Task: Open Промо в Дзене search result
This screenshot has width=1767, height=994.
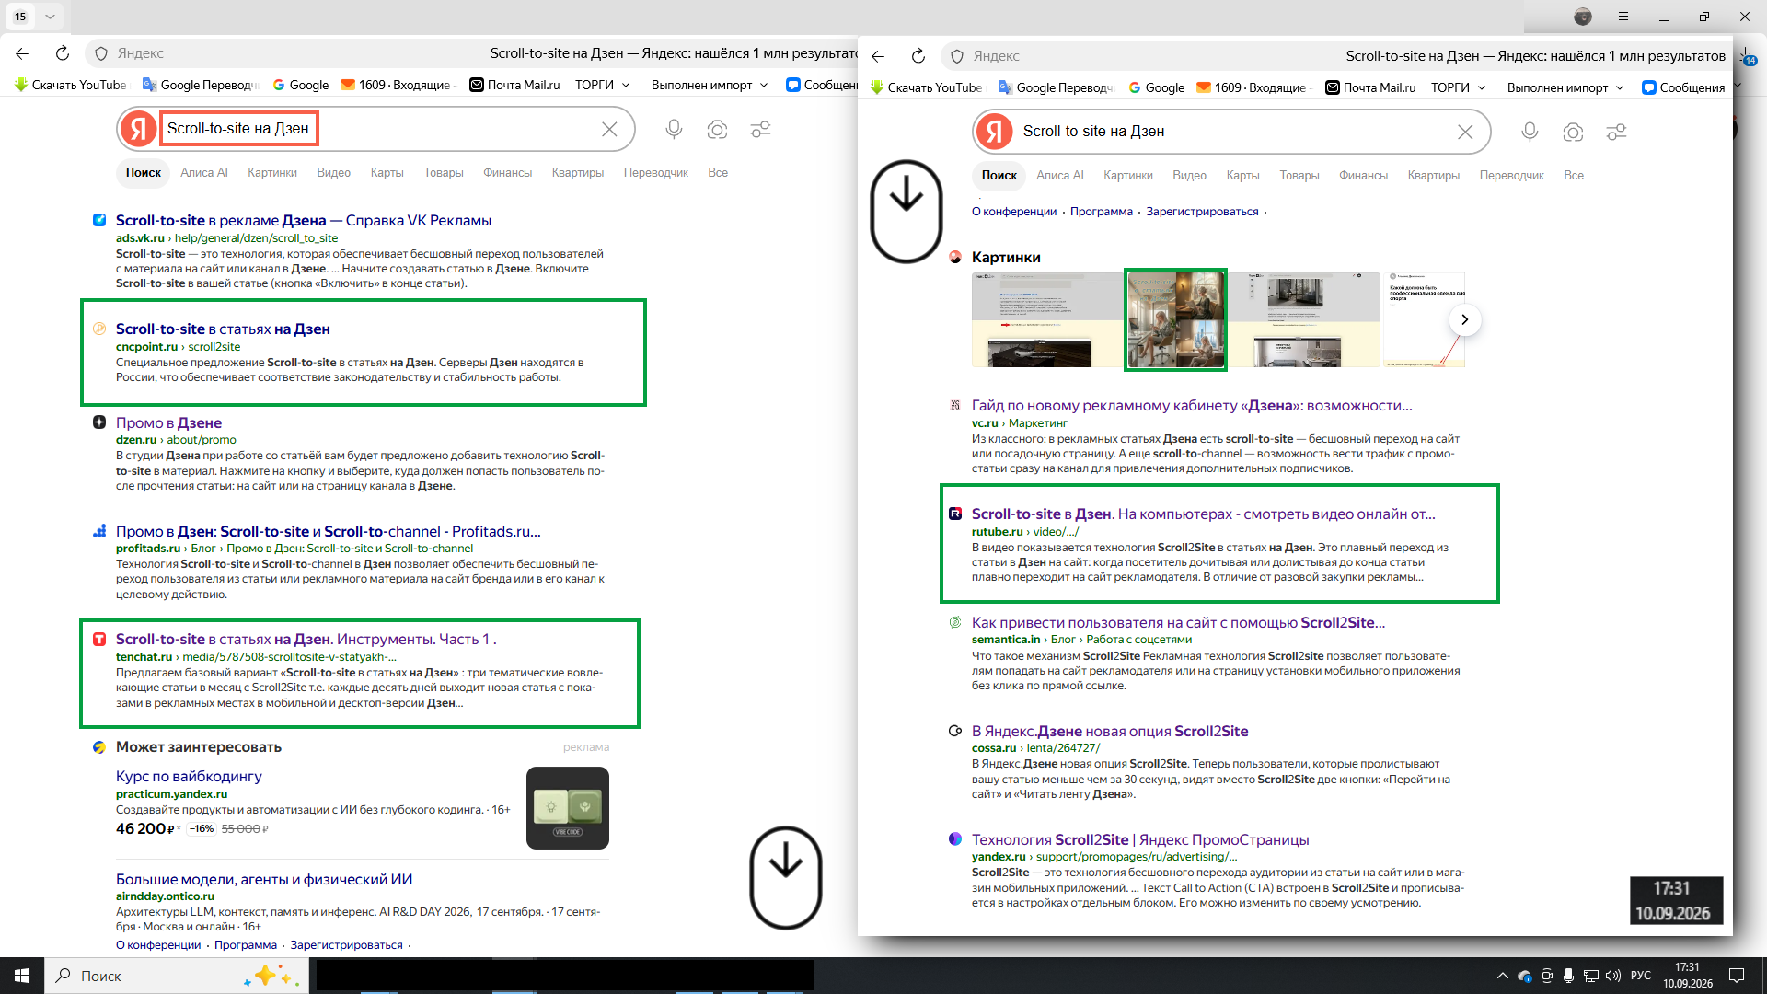Action: pos(168,423)
